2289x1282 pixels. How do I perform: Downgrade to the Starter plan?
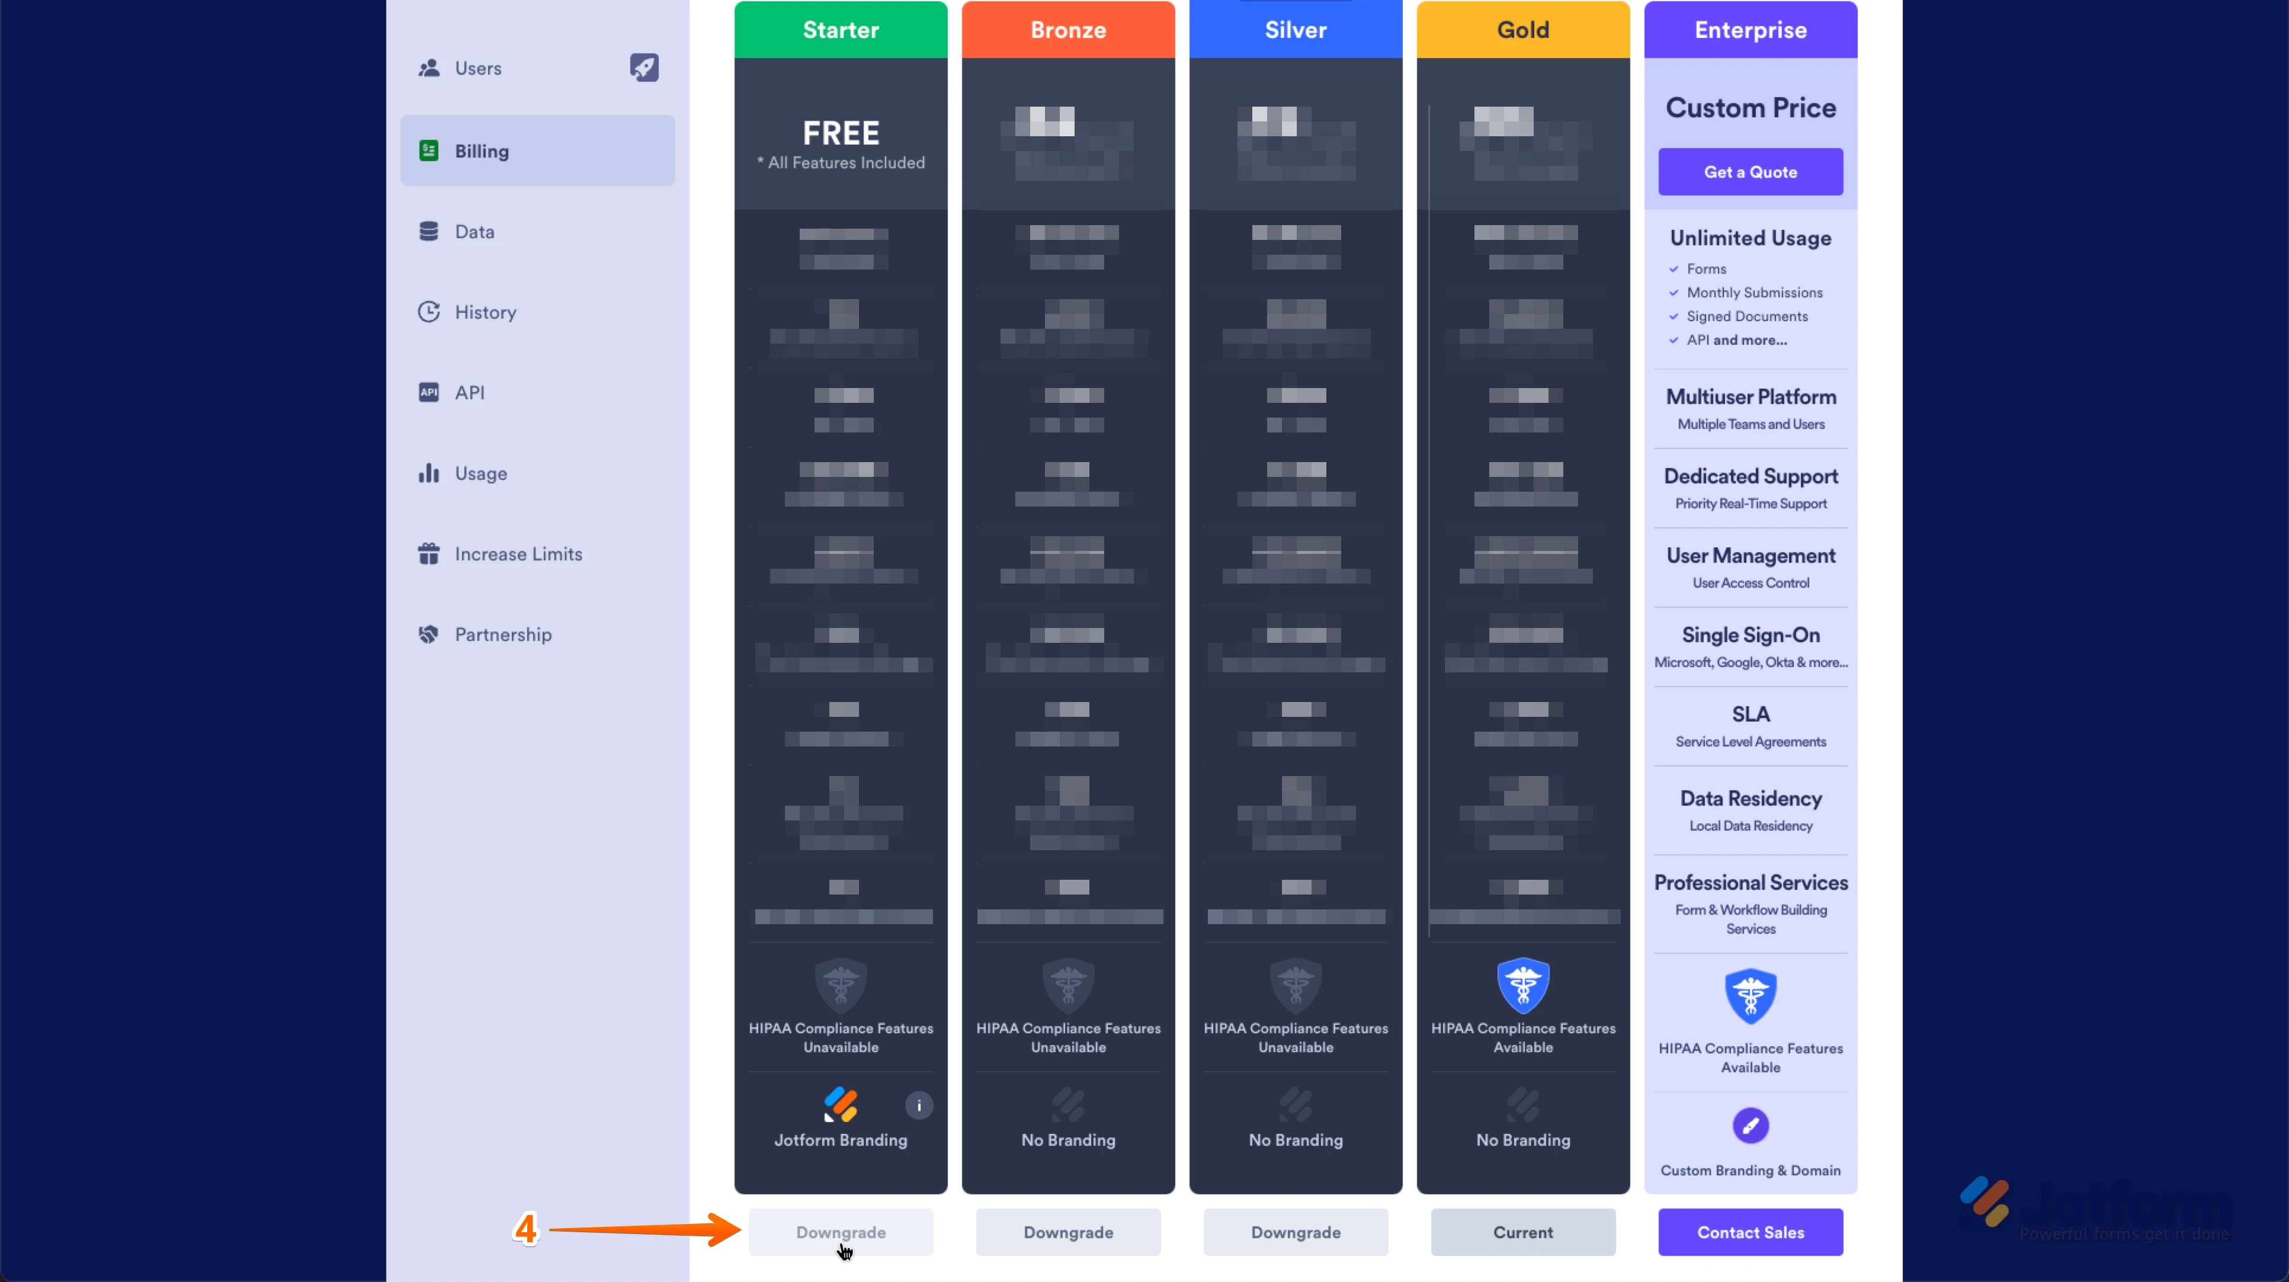coord(841,1232)
